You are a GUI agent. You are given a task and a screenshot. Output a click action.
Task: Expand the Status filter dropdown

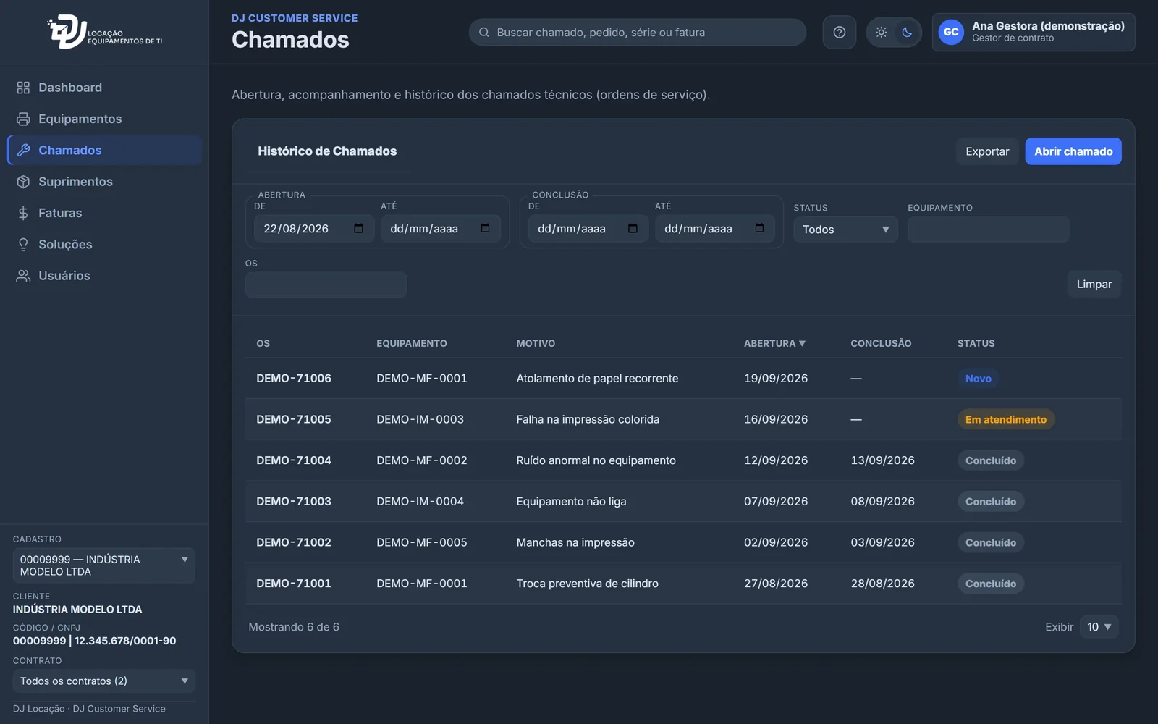845,230
